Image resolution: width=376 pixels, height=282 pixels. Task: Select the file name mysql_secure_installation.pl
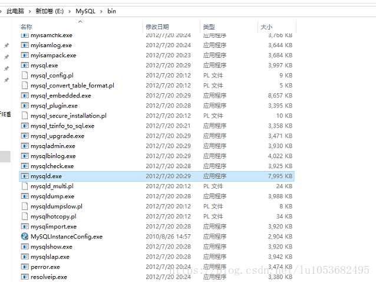68,116
